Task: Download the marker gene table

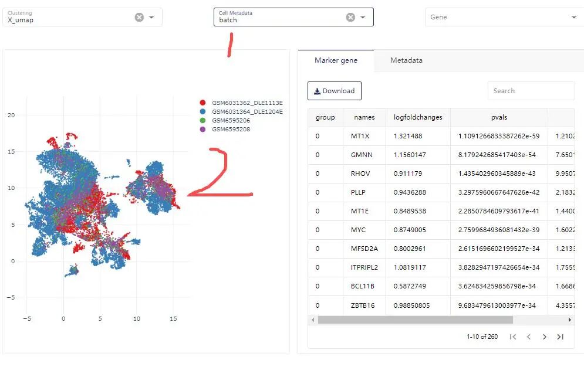Action: [335, 91]
